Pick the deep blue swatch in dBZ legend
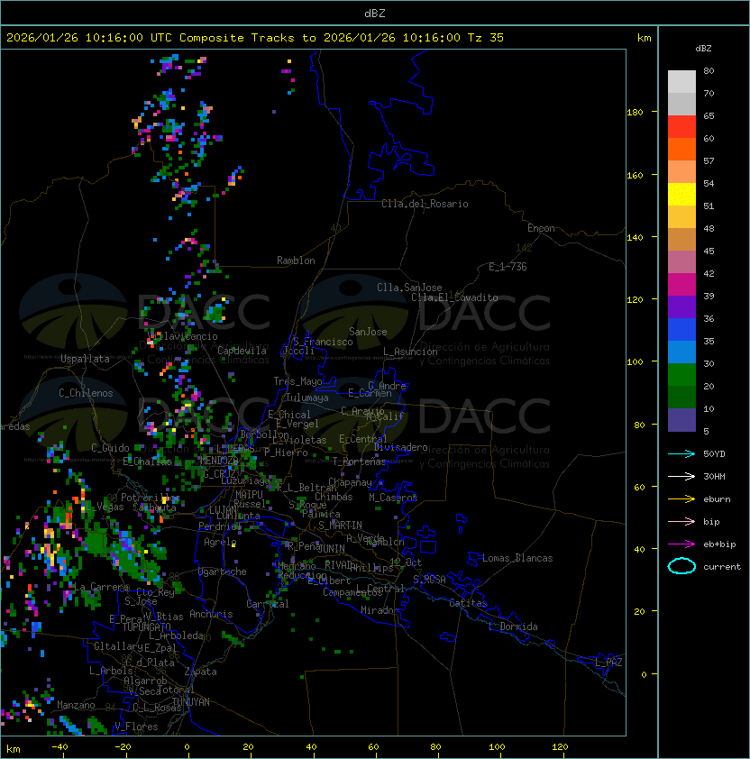Viewport: 750px width, 759px height. pyautogui.click(x=681, y=330)
